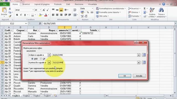This screenshot has width=177, height=99.
Task: Open the Telefo column filter dropdown
Action: 98,30
